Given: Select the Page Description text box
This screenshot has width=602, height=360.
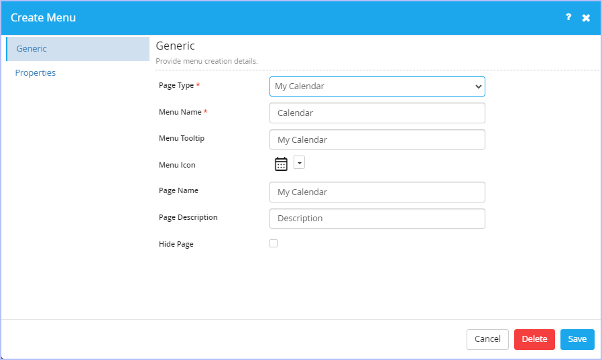Looking at the screenshot, I should click(377, 219).
